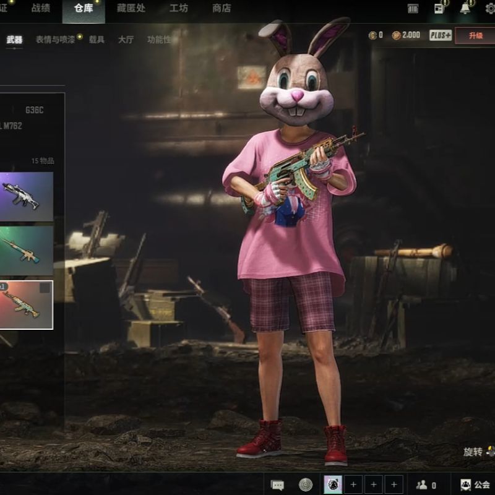Open the friends list icon
This screenshot has width=495, height=495.
pyautogui.click(x=422, y=485)
